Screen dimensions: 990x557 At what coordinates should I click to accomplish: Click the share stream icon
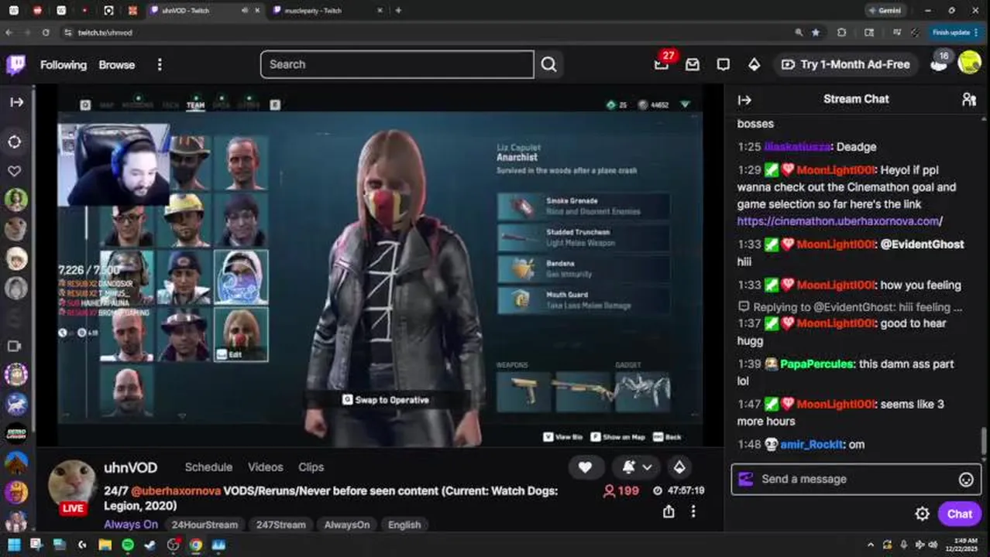[669, 511]
